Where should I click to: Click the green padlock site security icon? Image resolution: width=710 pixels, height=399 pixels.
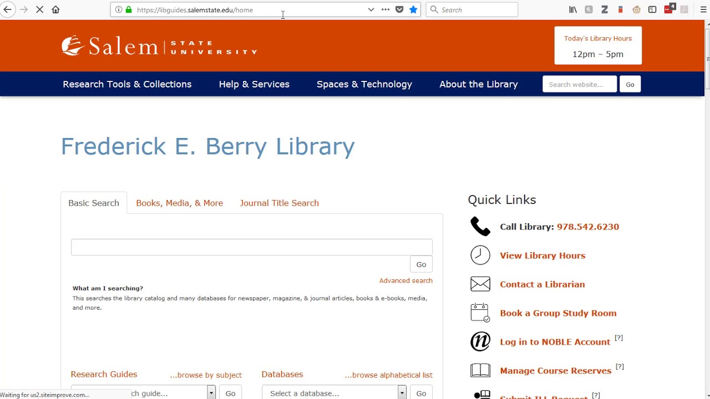click(129, 9)
